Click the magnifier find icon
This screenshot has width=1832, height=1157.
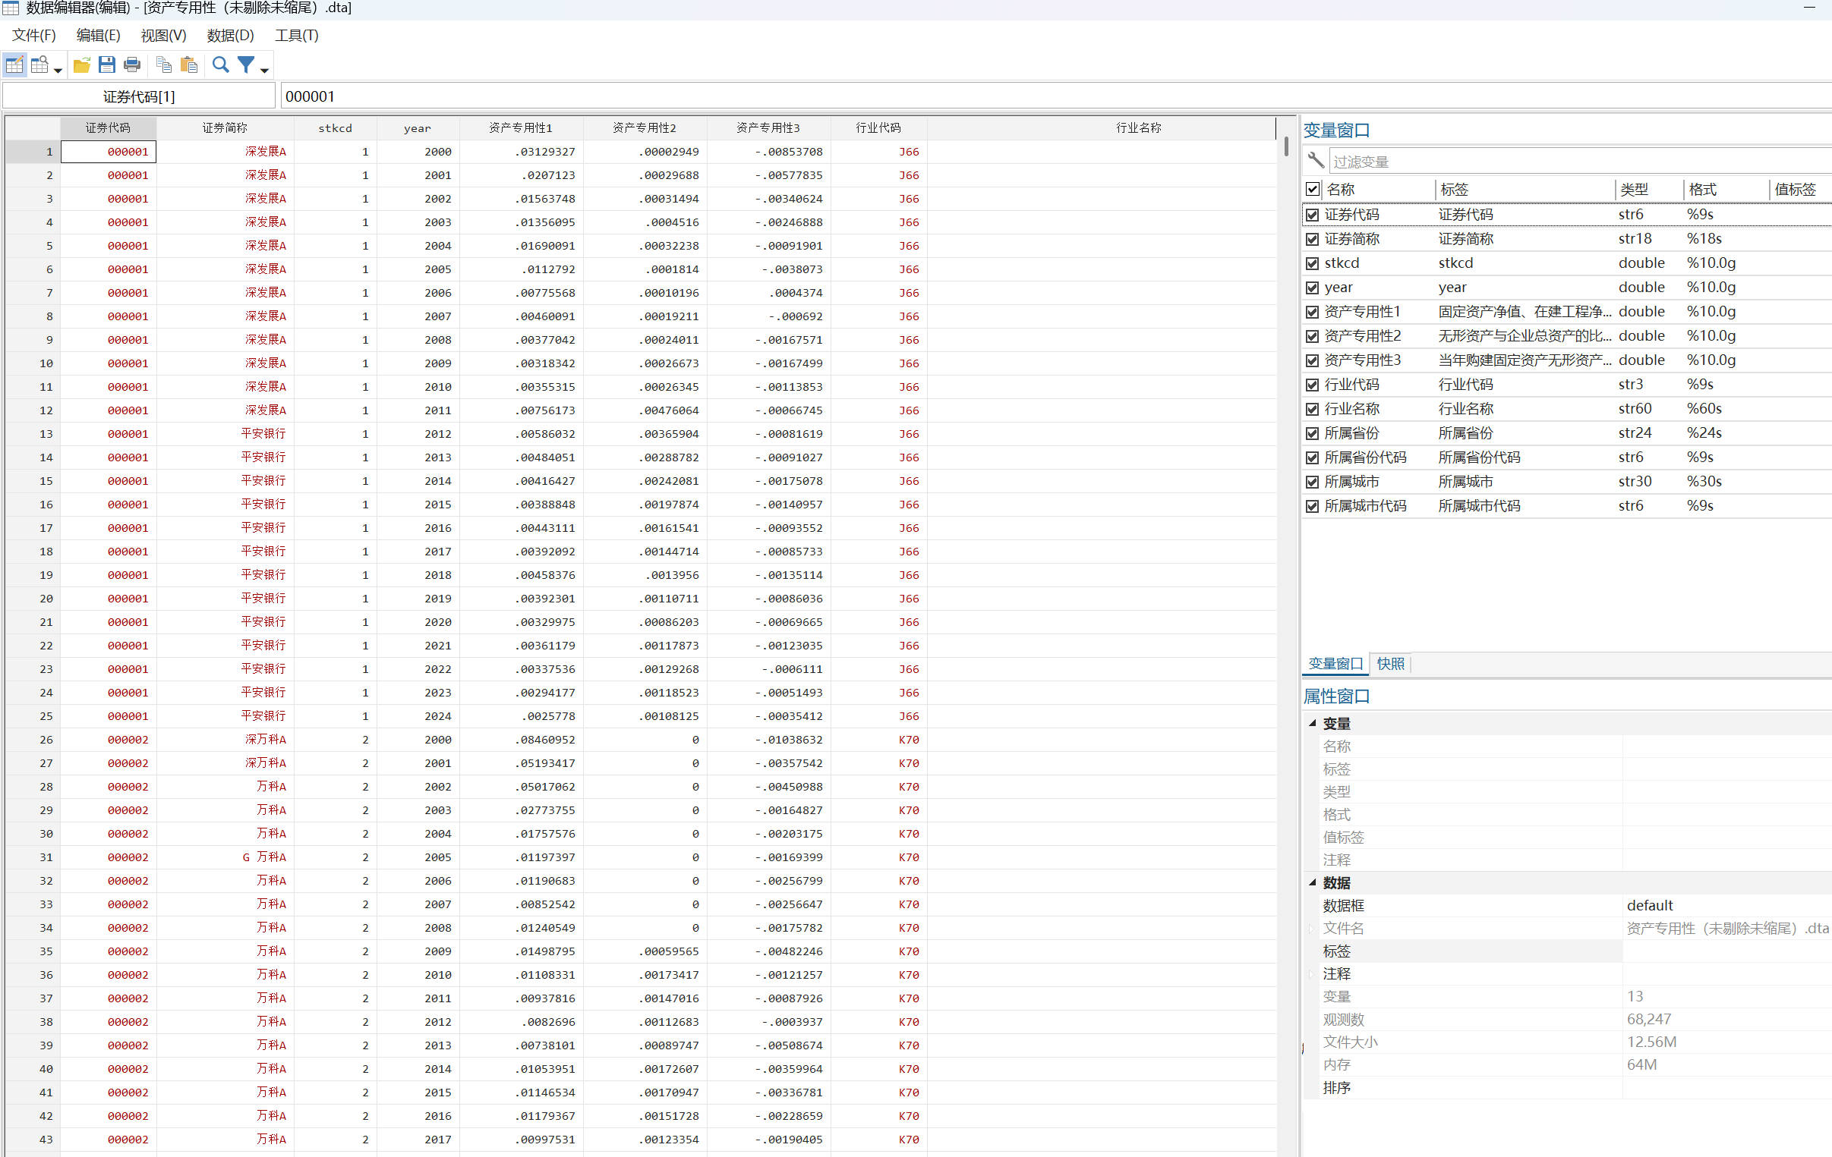(x=221, y=65)
